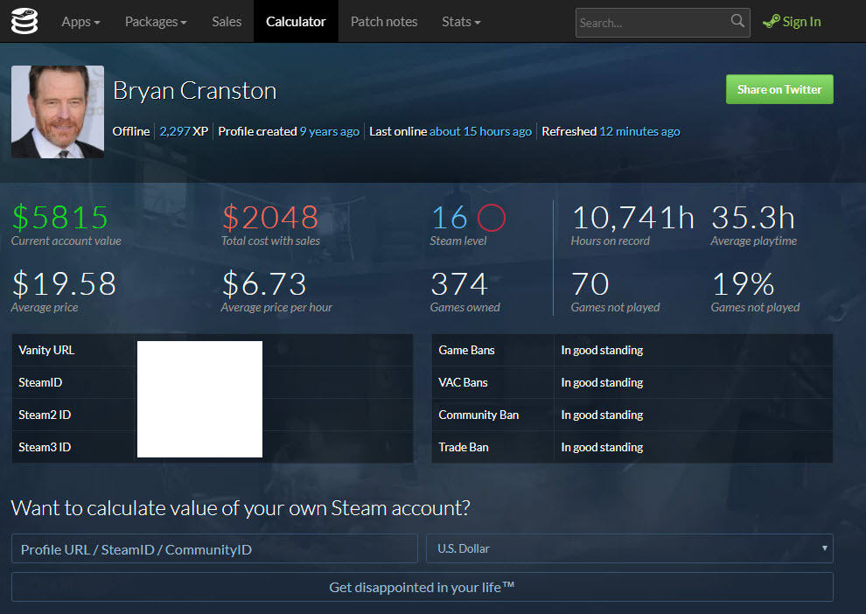Expand the Stats dropdown menu

coord(461,21)
